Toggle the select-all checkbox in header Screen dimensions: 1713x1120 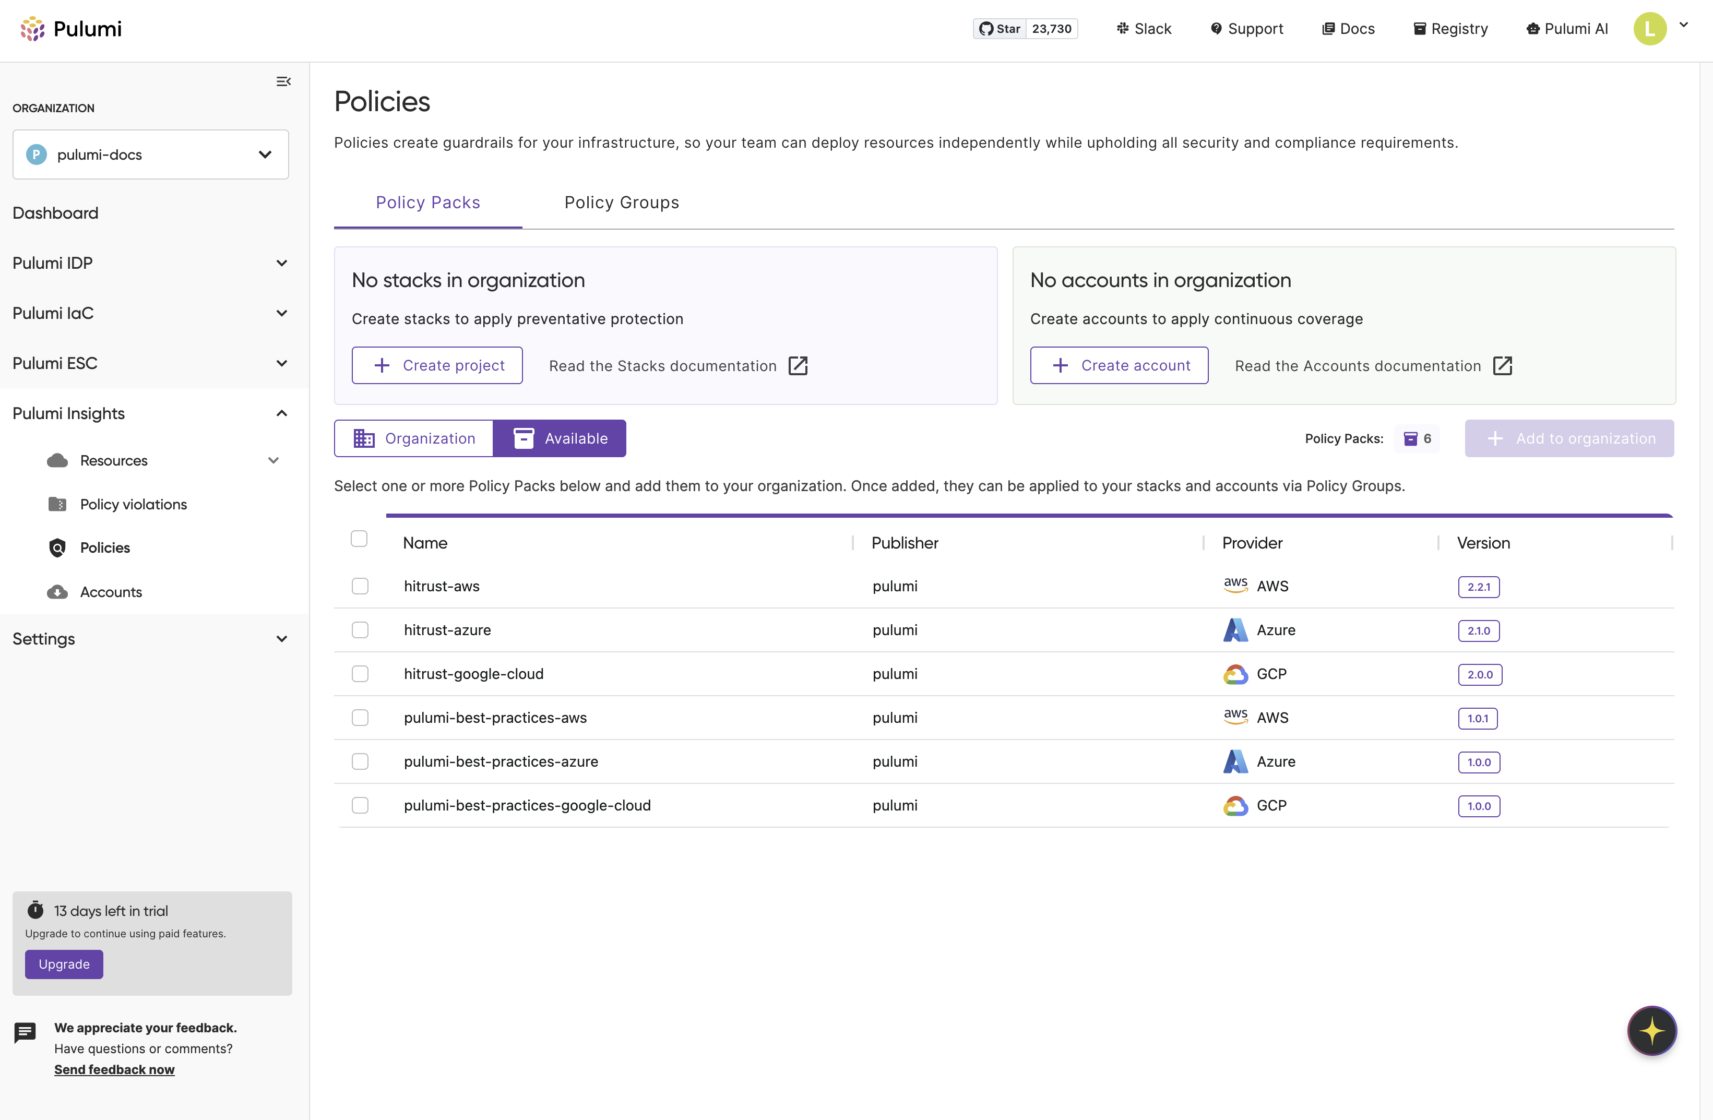point(359,539)
